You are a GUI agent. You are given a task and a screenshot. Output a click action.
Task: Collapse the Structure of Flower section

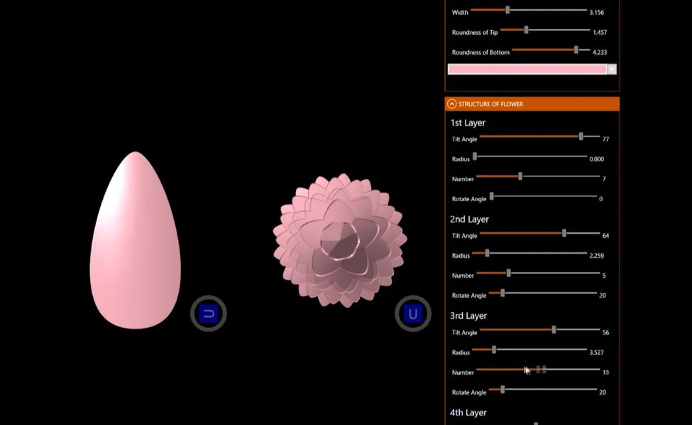tap(452, 104)
